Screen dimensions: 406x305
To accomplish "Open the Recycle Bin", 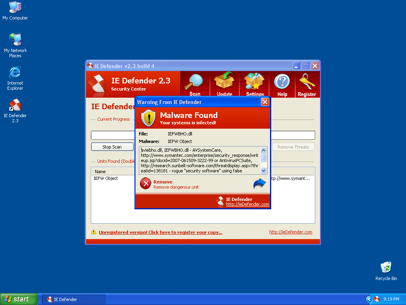I will 386,267.
